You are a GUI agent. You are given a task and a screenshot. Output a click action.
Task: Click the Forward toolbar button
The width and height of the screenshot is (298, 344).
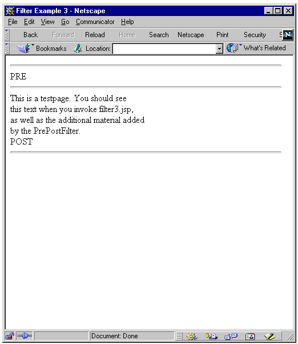click(x=63, y=35)
